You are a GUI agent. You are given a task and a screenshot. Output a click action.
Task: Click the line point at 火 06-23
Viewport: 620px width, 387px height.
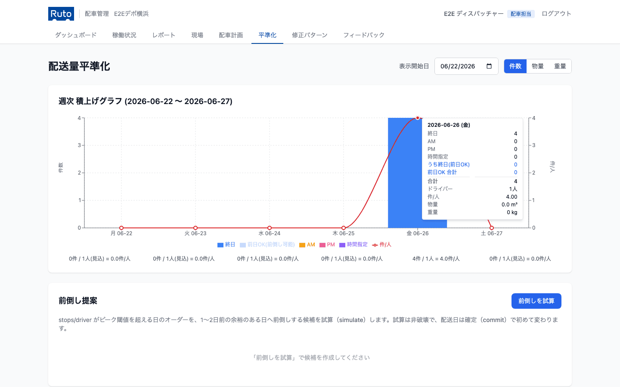point(195,228)
